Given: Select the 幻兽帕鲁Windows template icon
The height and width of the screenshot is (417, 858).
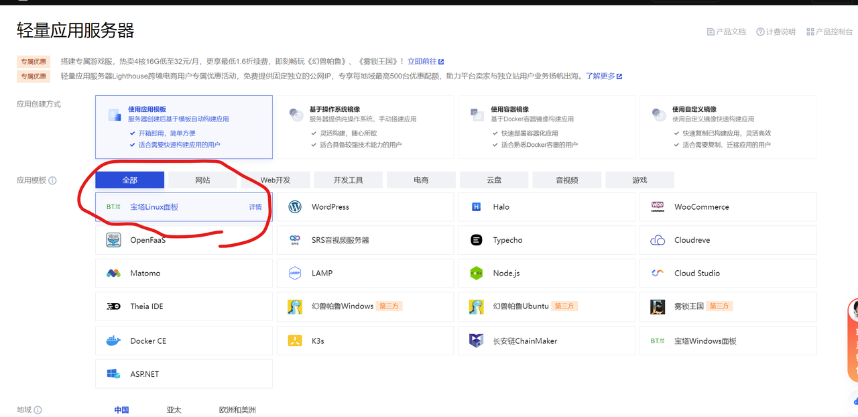Looking at the screenshot, I should 295,306.
